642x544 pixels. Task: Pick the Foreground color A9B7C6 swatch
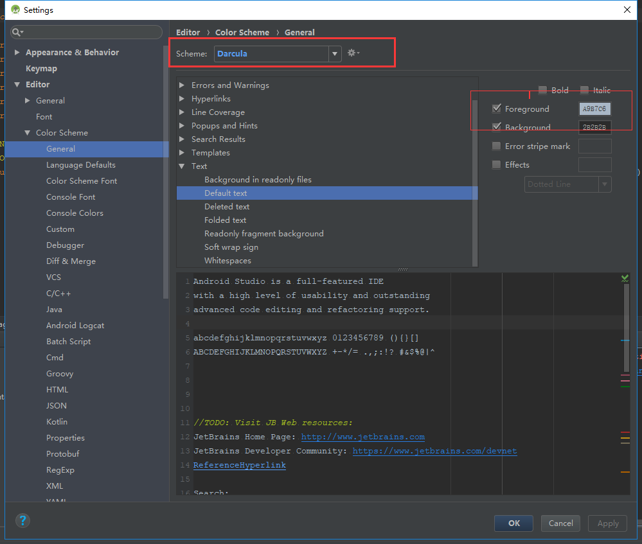point(594,109)
